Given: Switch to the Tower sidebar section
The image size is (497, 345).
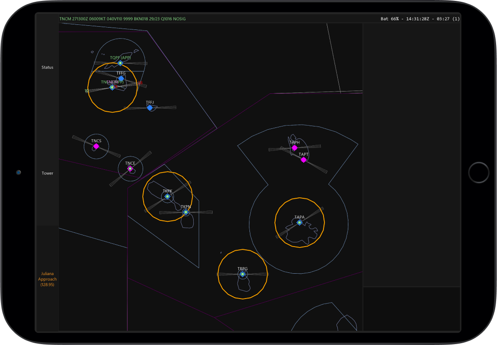Looking at the screenshot, I should [x=47, y=173].
